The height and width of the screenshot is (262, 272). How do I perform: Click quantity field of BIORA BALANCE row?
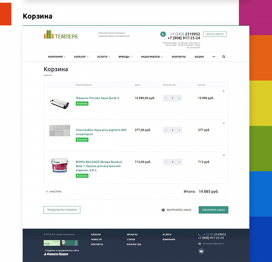[x=173, y=162]
